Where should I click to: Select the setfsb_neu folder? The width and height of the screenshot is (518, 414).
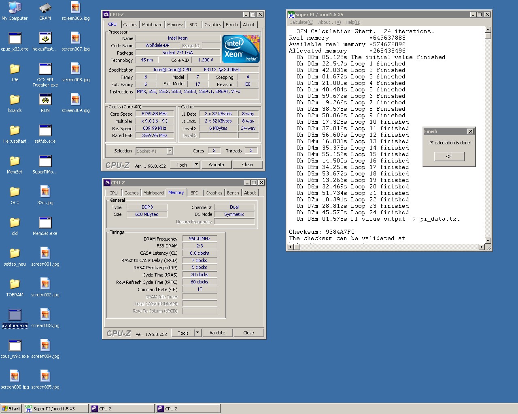click(x=15, y=257)
